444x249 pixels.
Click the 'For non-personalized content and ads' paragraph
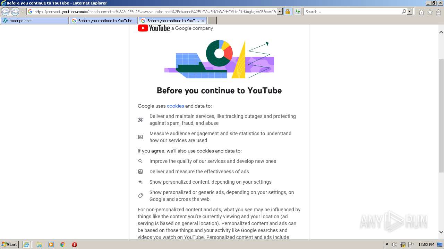pyautogui.click(x=219, y=223)
